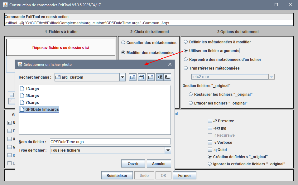Check the -q Quiet option

click(x=210, y=150)
